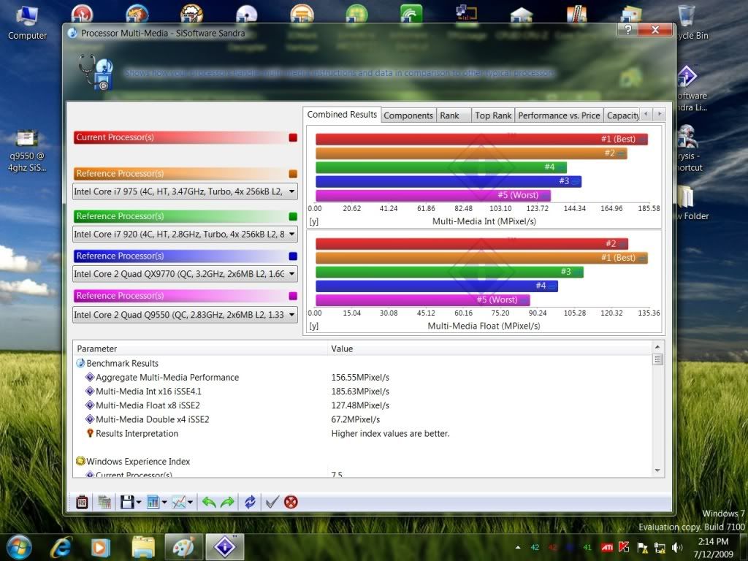Click the Benchmark Results group icon

coord(80,364)
